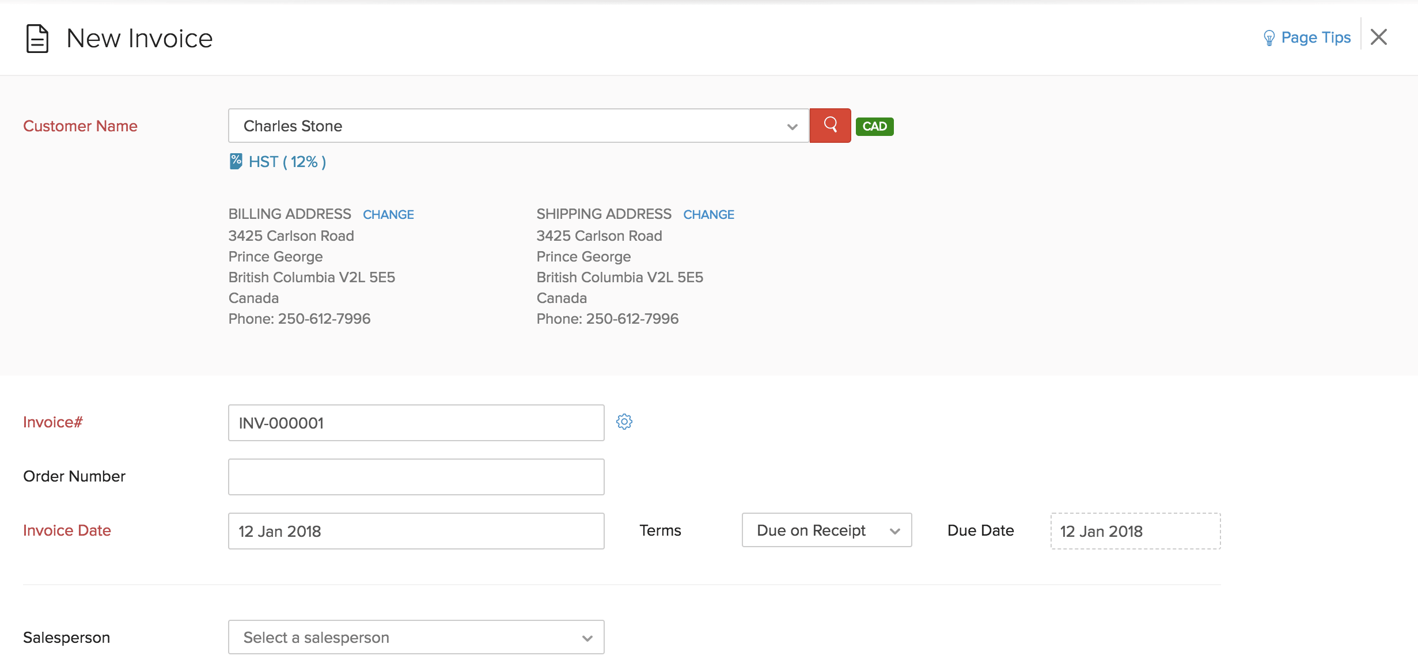Close the New Invoice form
The width and height of the screenshot is (1418, 667).
pos(1379,37)
